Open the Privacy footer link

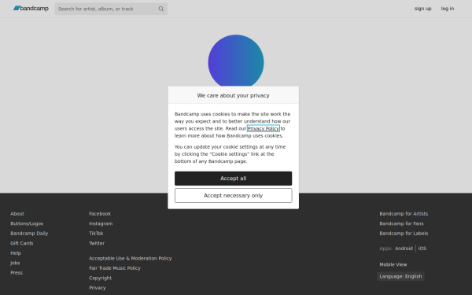coord(98,288)
